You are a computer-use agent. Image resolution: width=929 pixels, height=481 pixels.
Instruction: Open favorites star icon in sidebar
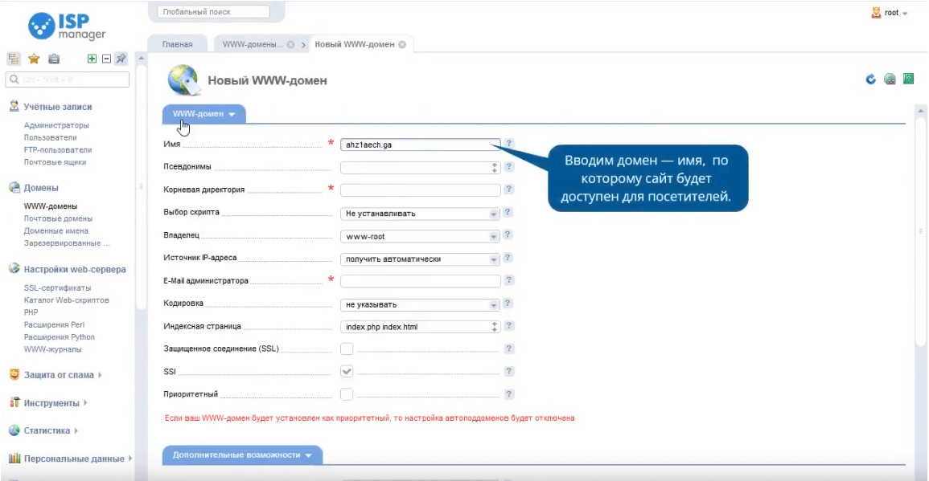click(x=34, y=59)
